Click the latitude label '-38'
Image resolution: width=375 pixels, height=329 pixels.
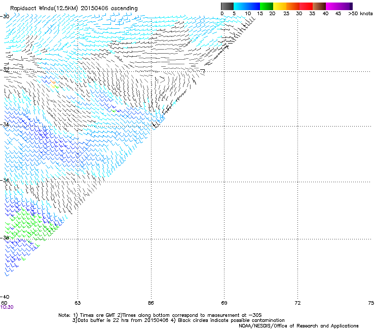click(x=5, y=238)
